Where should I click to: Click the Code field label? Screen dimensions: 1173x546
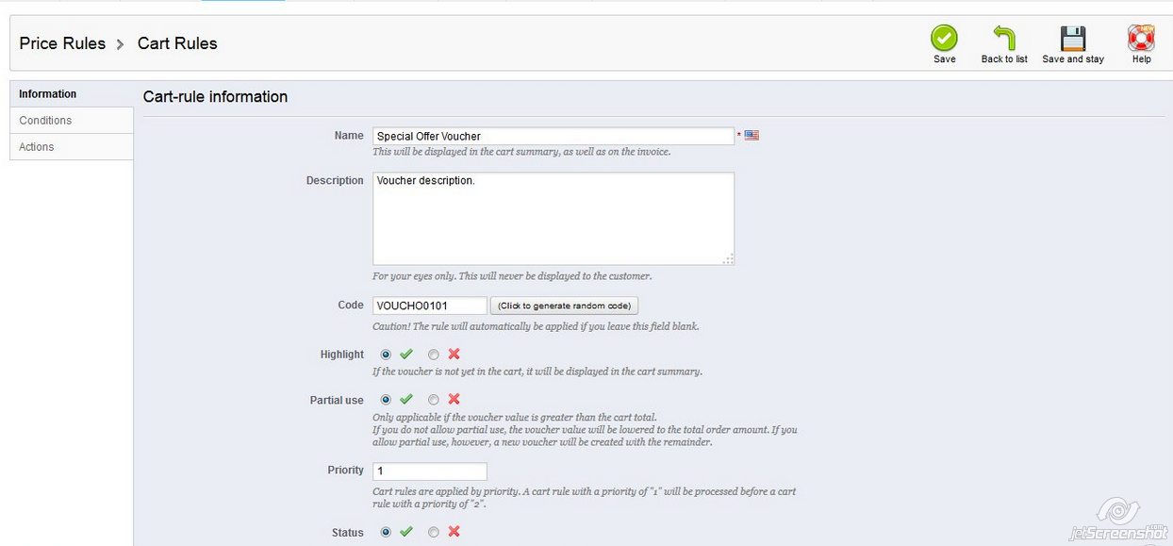pyautogui.click(x=351, y=305)
